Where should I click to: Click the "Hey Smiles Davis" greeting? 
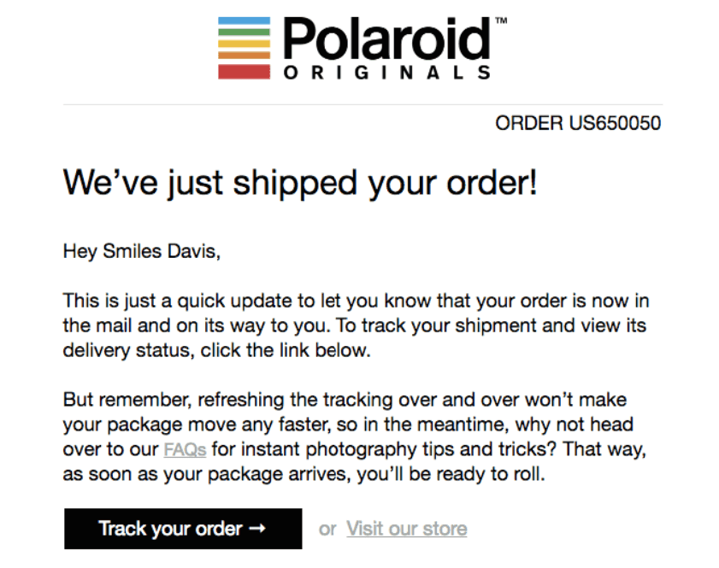pyautogui.click(x=142, y=251)
